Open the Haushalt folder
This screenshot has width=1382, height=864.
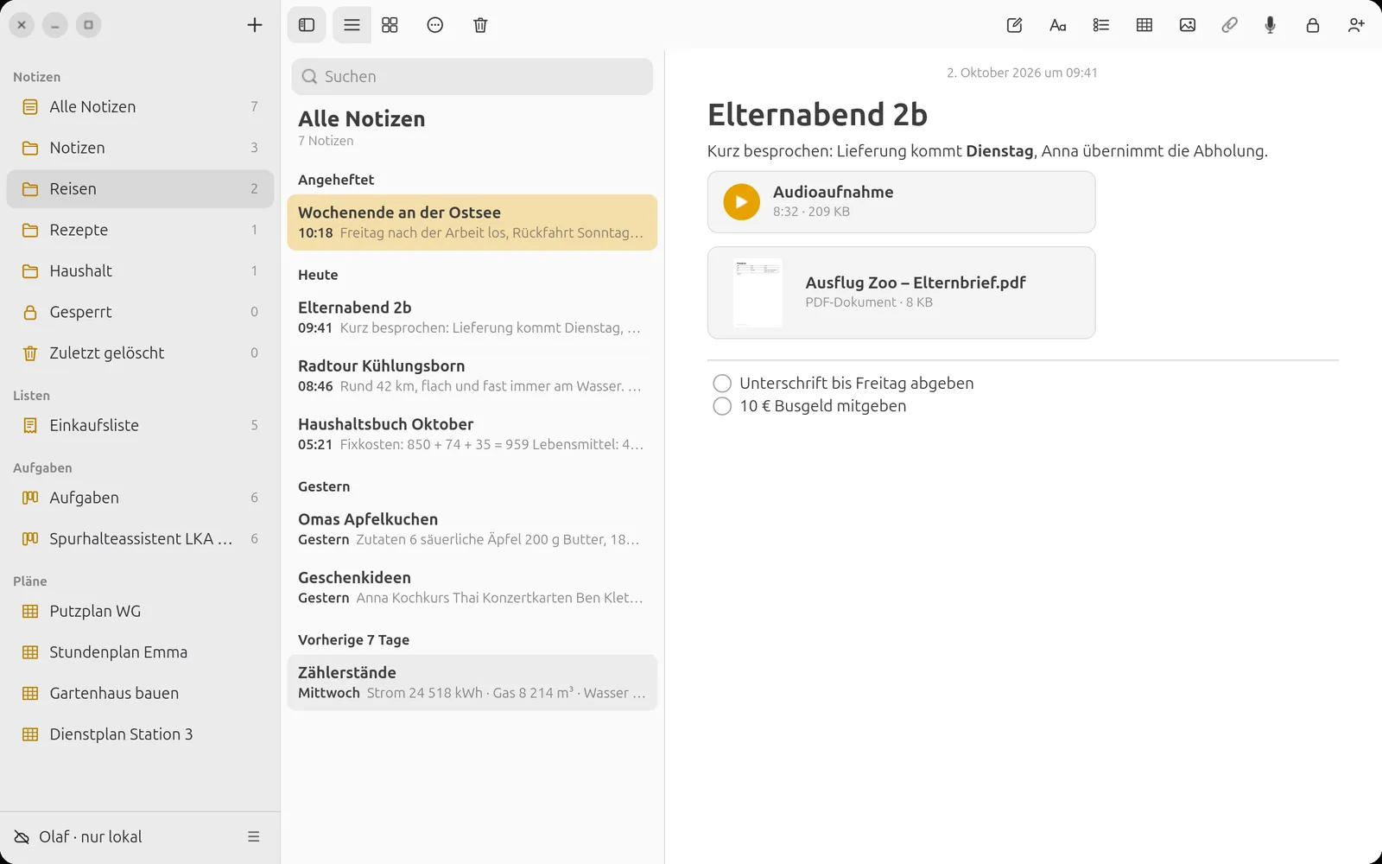(x=140, y=270)
